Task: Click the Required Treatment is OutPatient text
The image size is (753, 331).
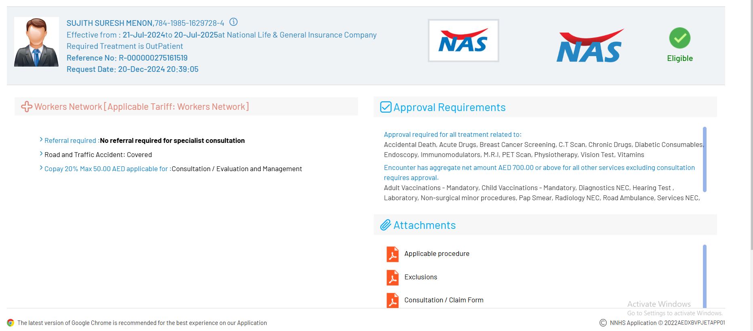Action: point(125,46)
